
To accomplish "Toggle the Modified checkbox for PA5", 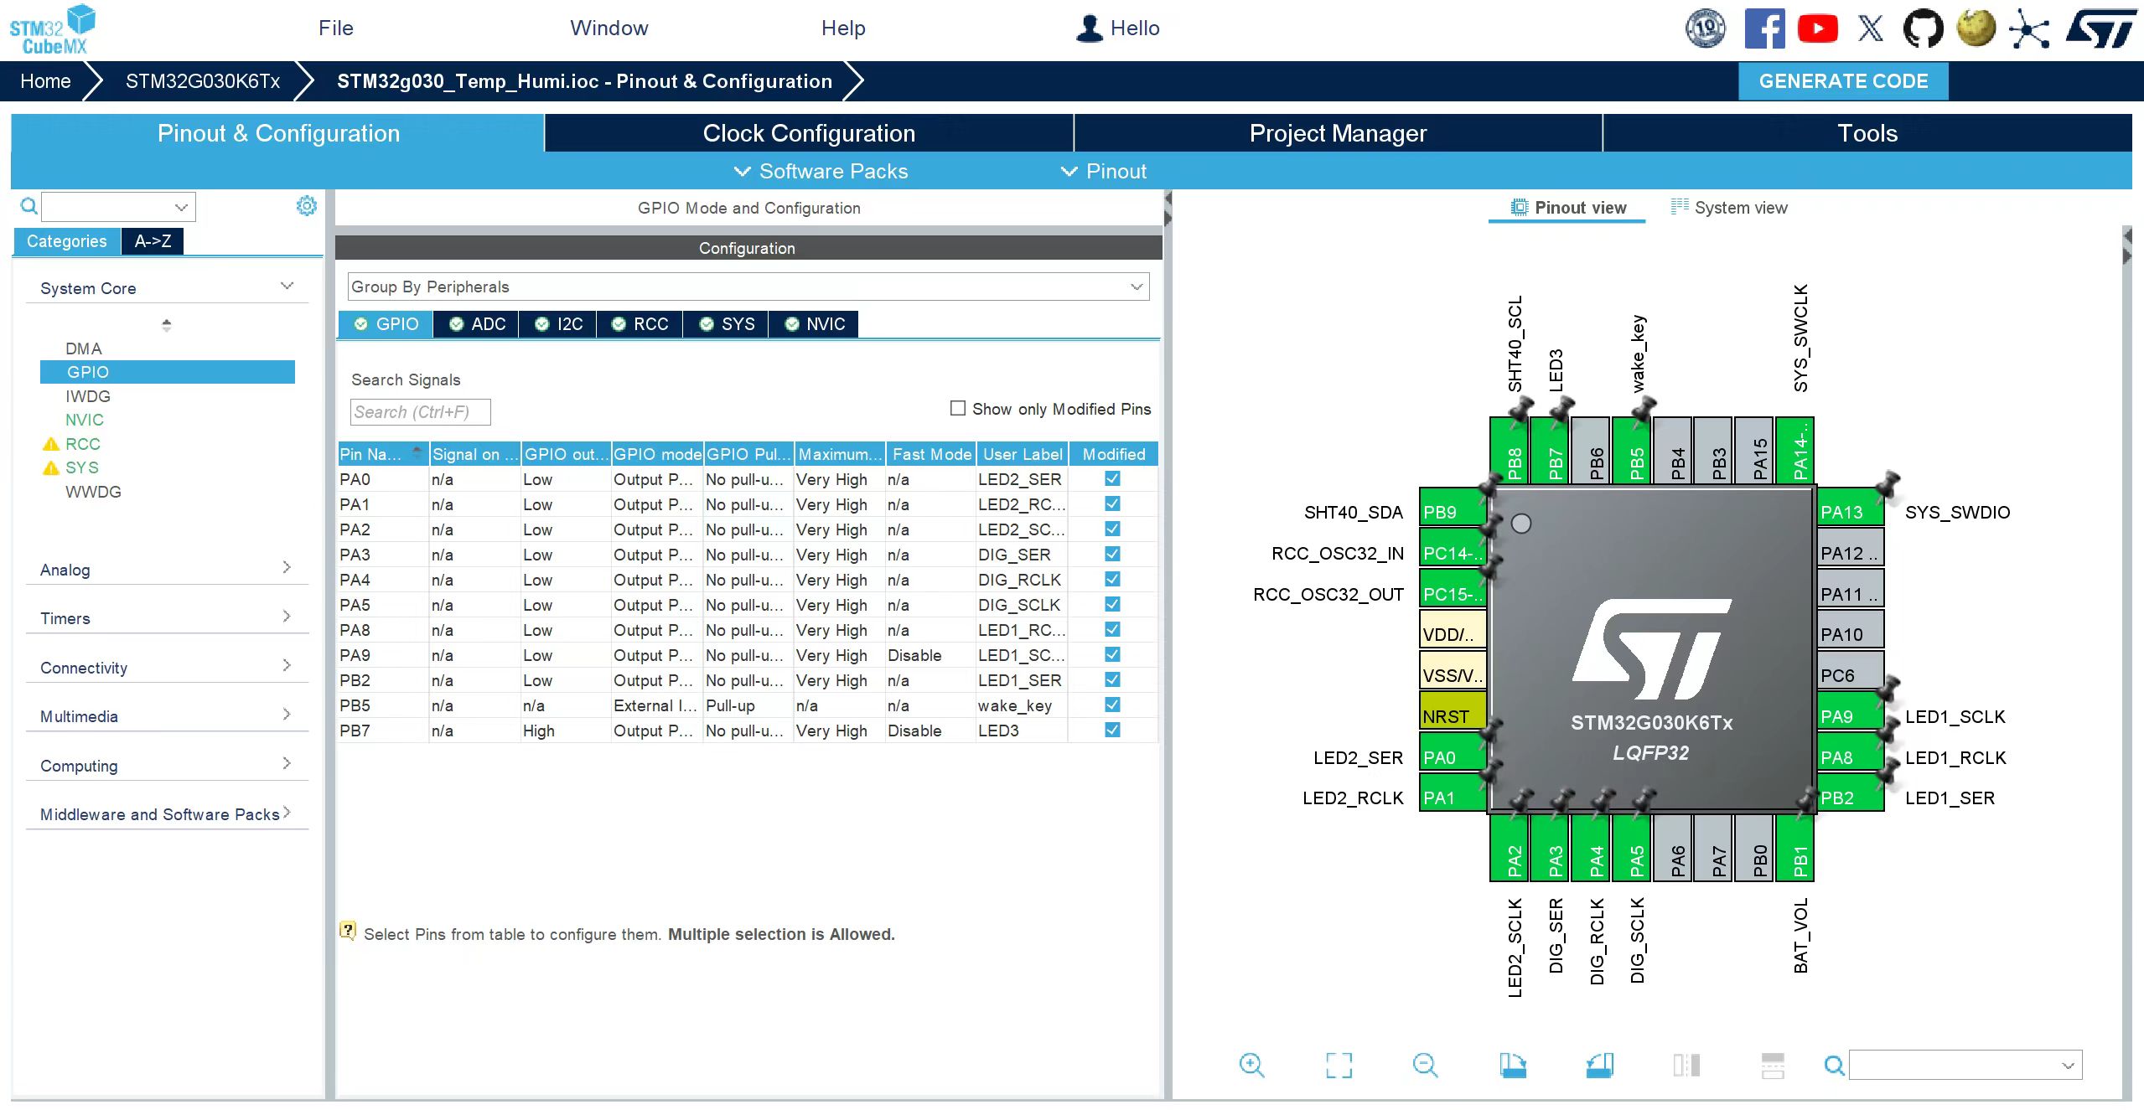I will pos(1112,604).
